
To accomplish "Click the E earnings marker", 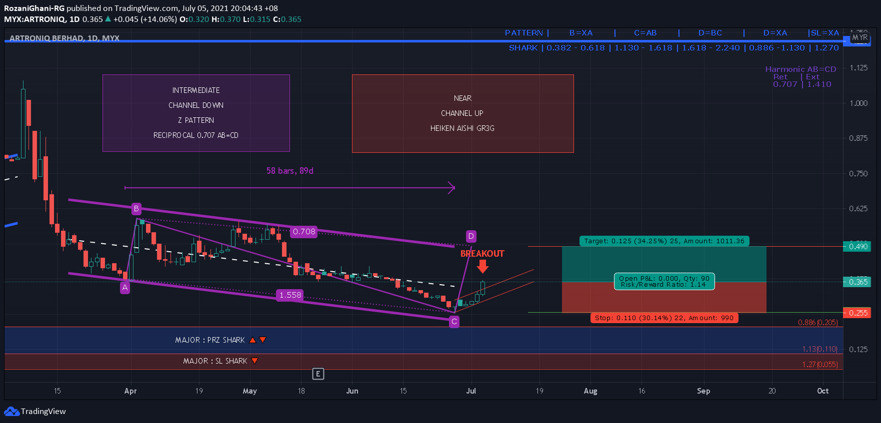I will tap(318, 374).
